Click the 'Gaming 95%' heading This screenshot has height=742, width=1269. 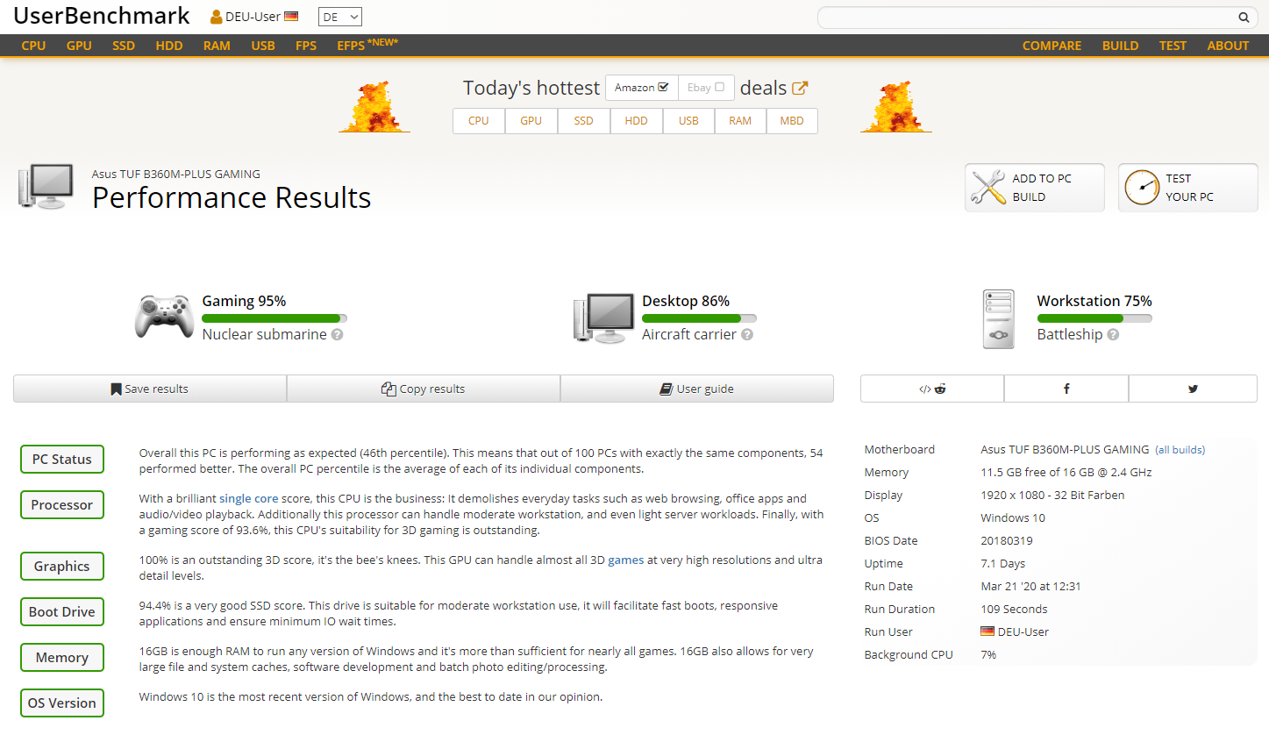pyautogui.click(x=244, y=301)
